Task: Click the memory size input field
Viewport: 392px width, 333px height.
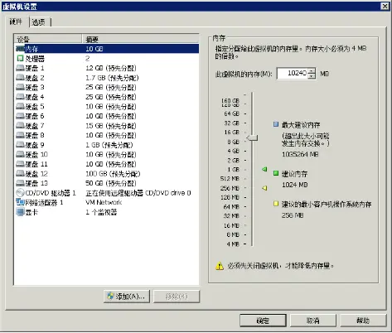Action: click(293, 74)
